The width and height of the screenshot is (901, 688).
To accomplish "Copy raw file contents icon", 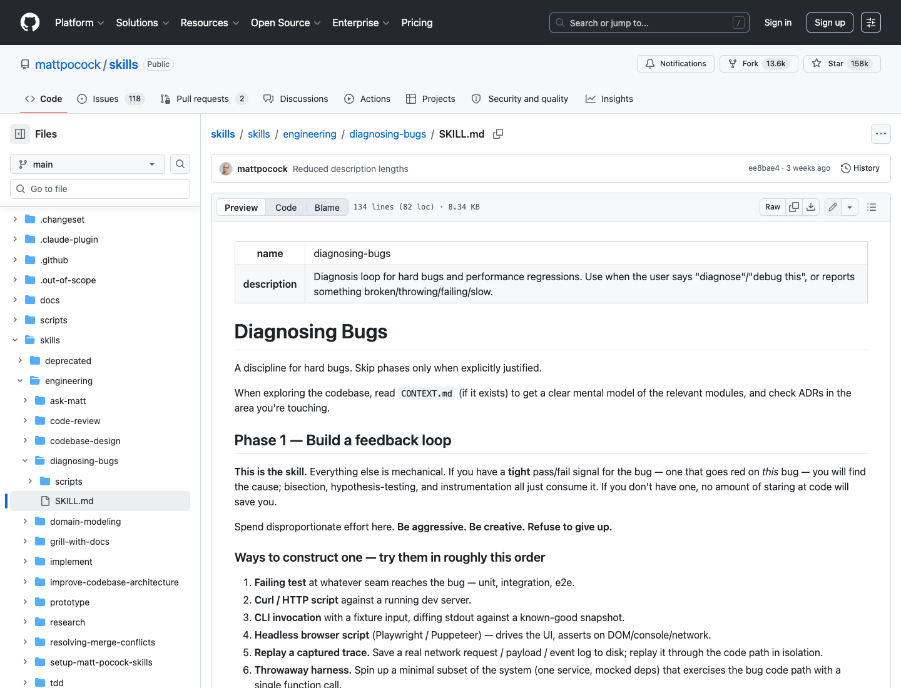I will (x=794, y=207).
